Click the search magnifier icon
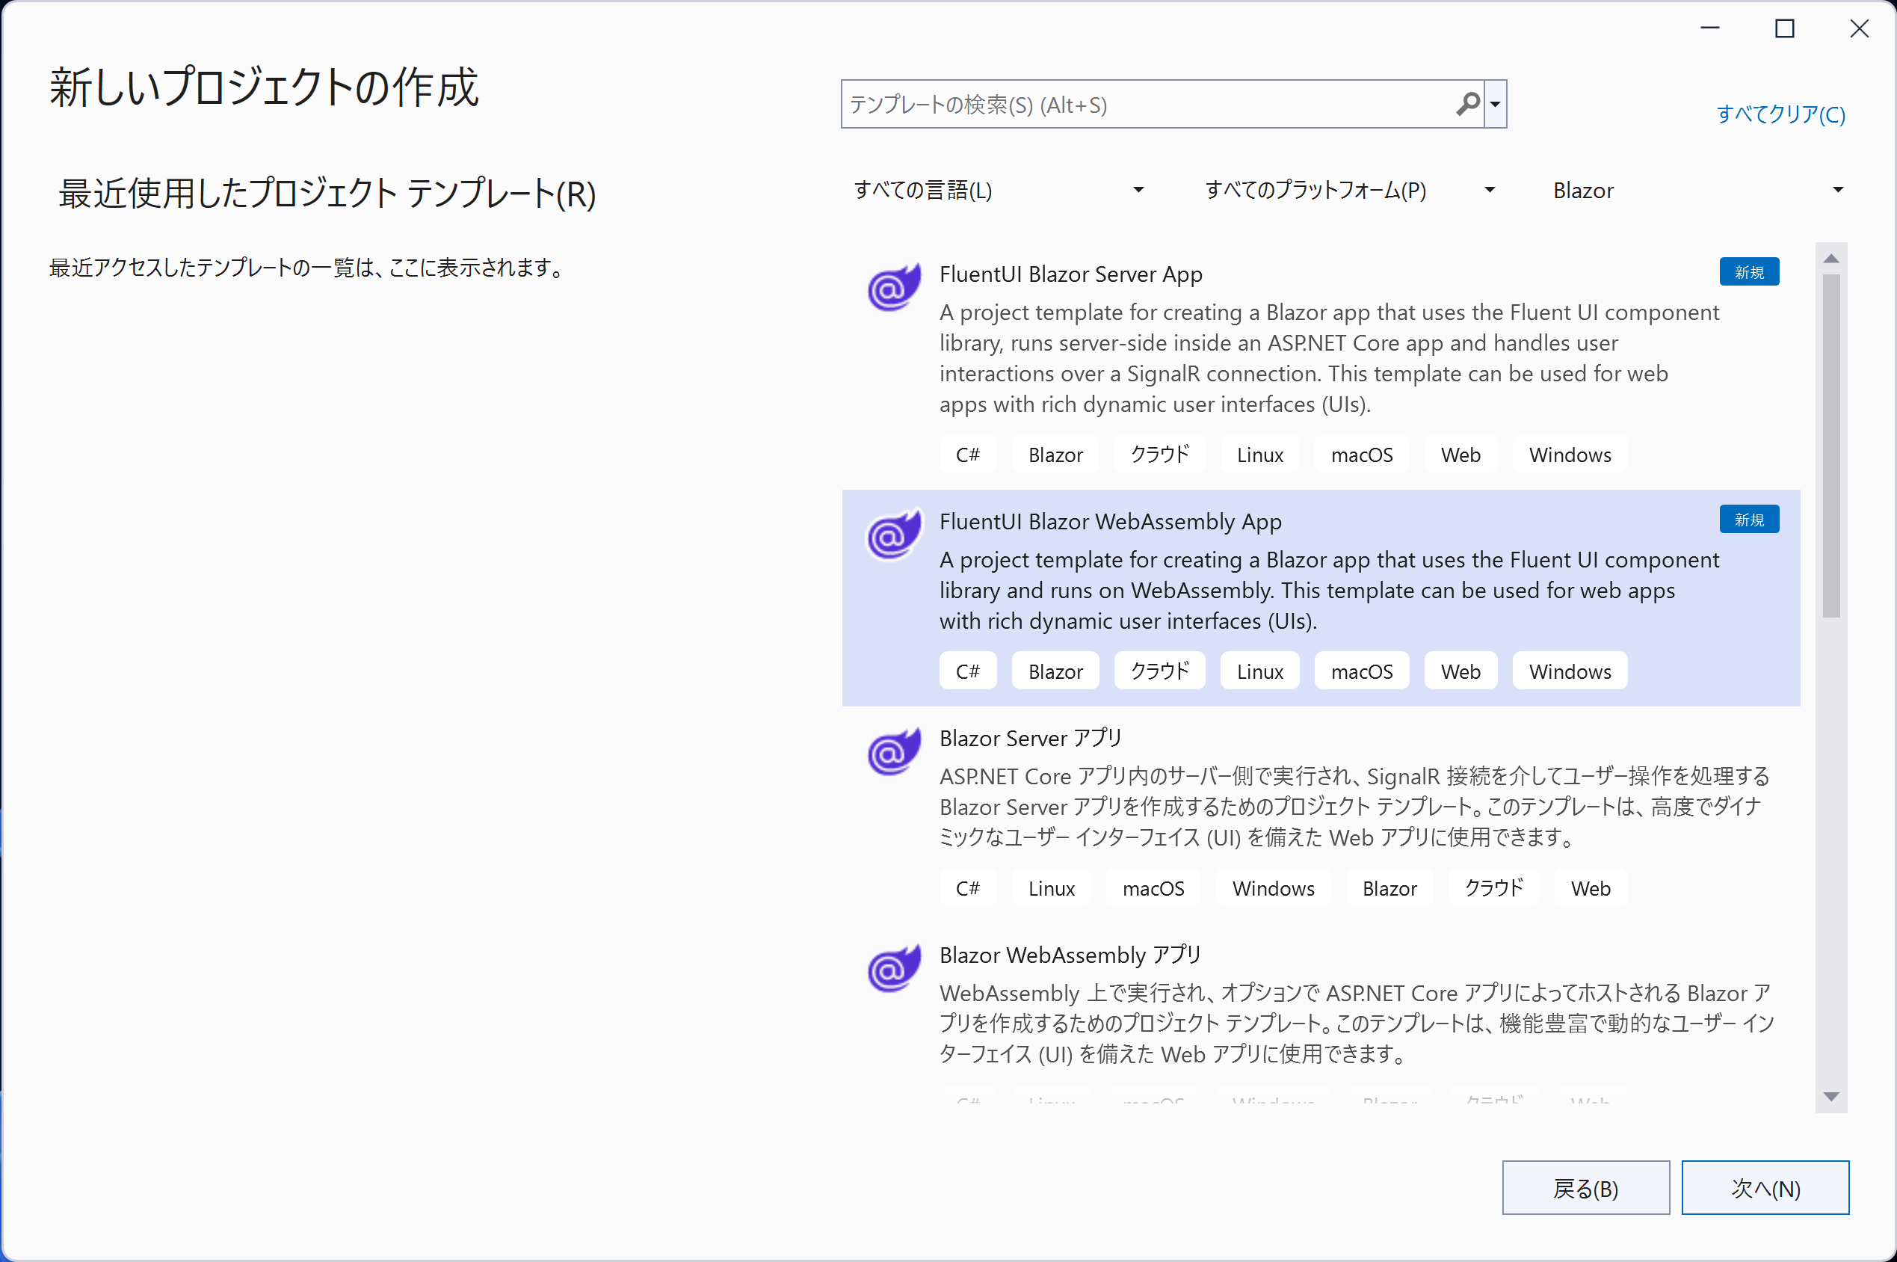Image resolution: width=1897 pixels, height=1262 pixels. pyautogui.click(x=1467, y=104)
